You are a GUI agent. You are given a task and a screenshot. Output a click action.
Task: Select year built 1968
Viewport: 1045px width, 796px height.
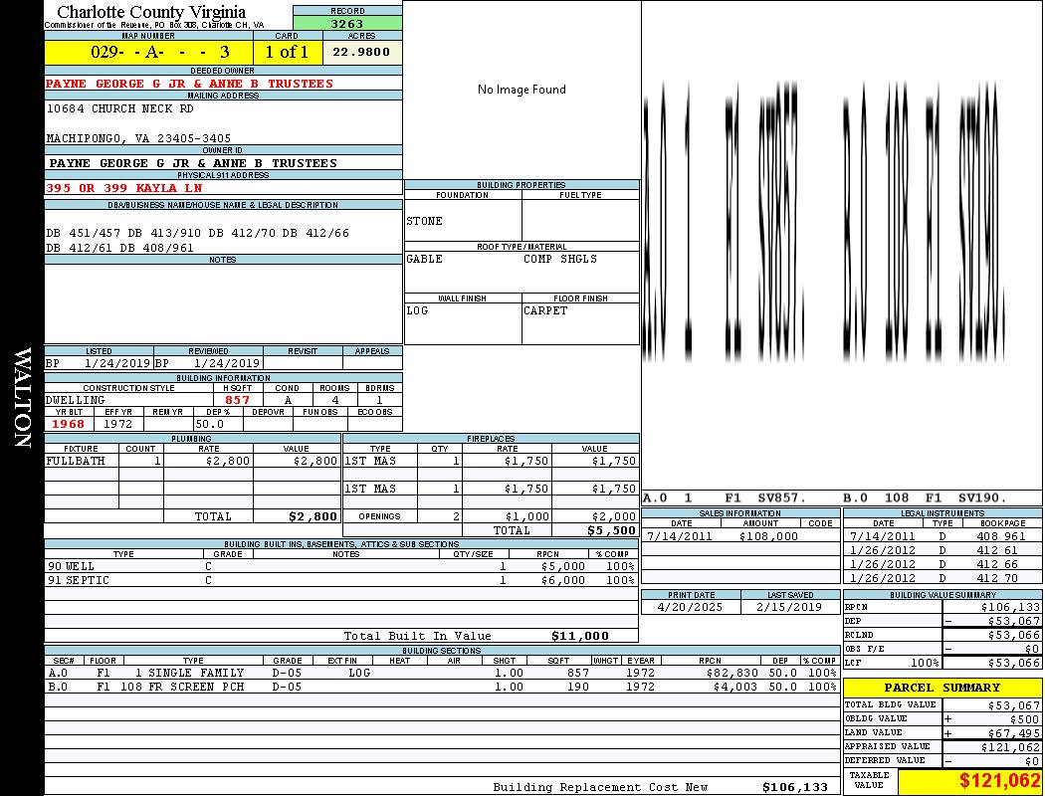(68, 424)
